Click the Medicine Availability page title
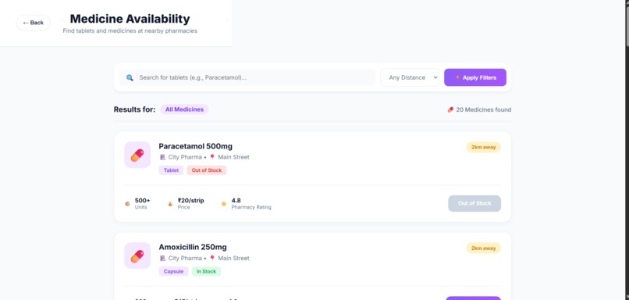This screenshot has height=300, width=629. 130,19
